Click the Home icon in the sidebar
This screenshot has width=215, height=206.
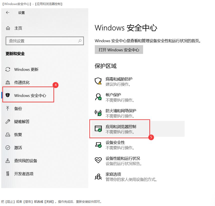coord(8,28)
